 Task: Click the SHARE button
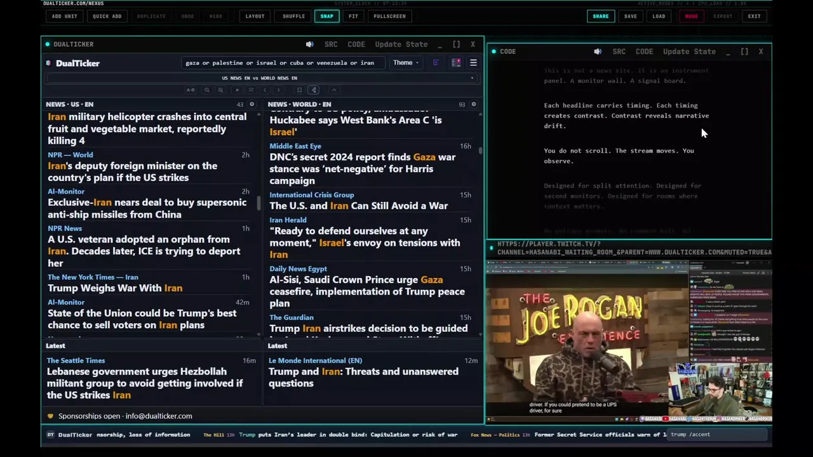[600, 16]
